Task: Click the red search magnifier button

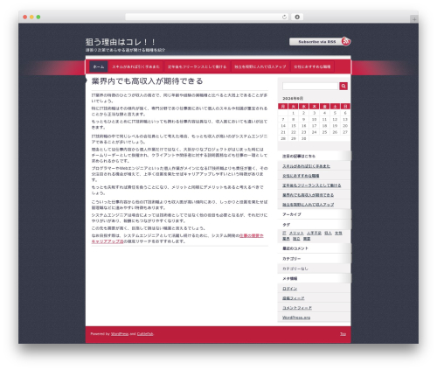Action: (343, 86)
